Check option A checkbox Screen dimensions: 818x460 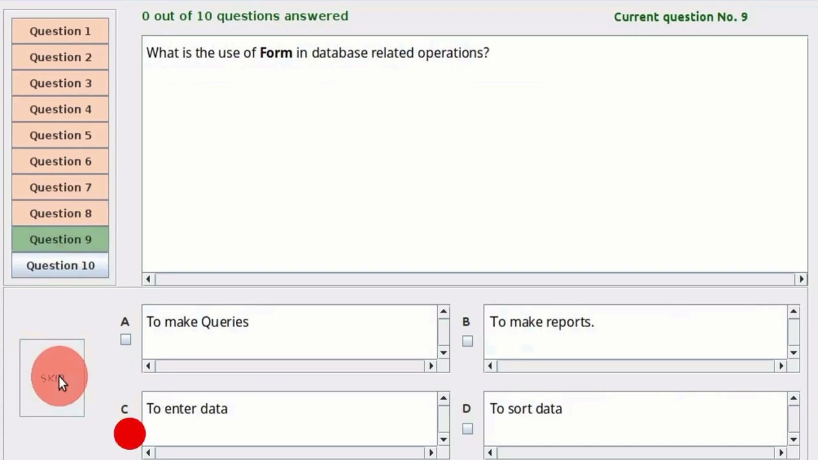126,340
